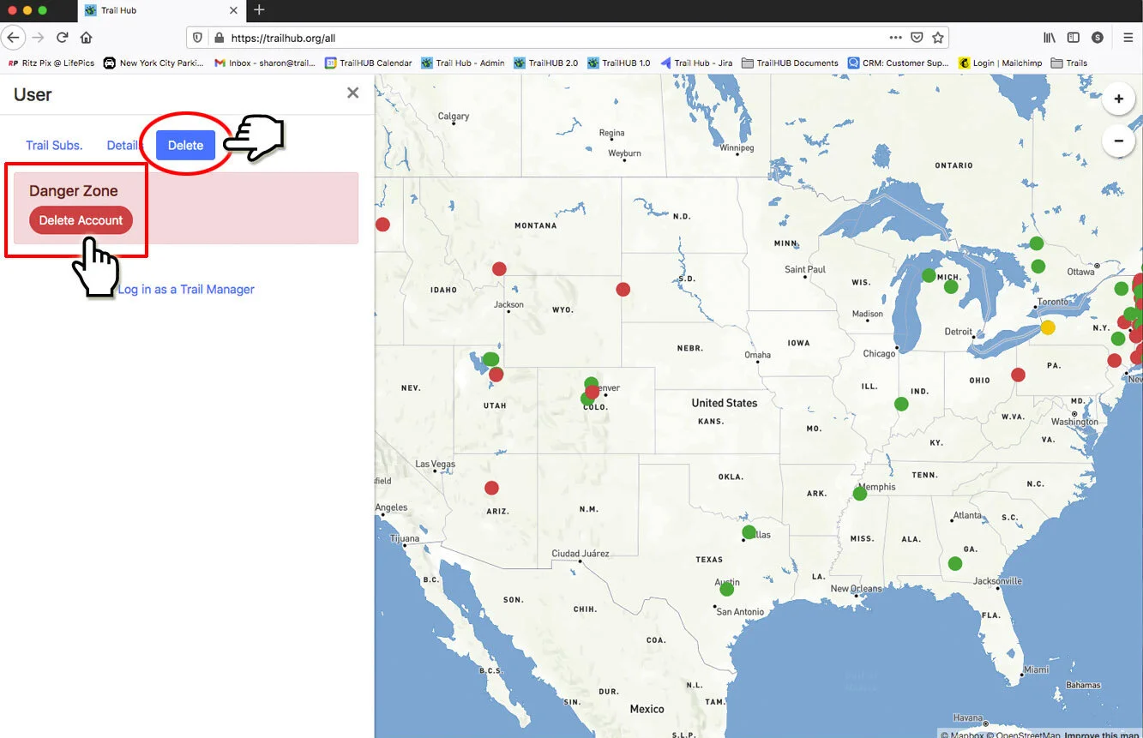The height and width of the screenshot is (738, 1143).
Task: Close the User panel with the X
Action: (x=352, y=93)
